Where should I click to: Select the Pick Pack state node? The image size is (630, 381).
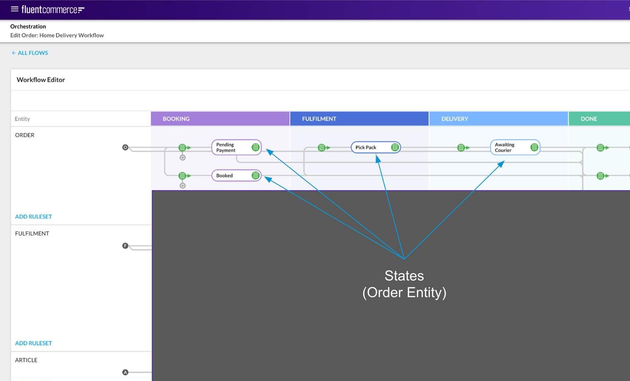click(367, 147)
